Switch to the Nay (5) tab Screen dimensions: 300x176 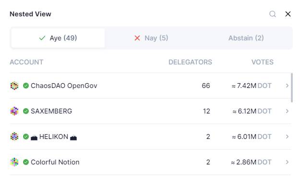click(x=151, y=38)
